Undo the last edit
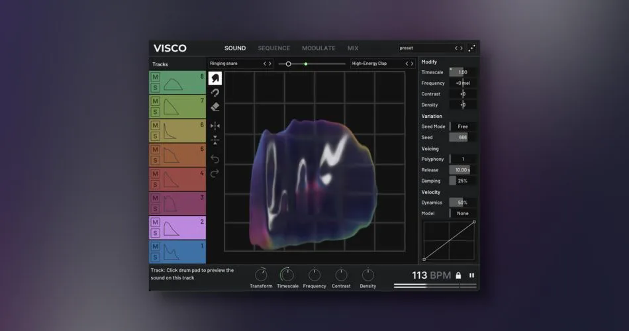The height and width of the screenshot is (331, 629). point(215,159)
